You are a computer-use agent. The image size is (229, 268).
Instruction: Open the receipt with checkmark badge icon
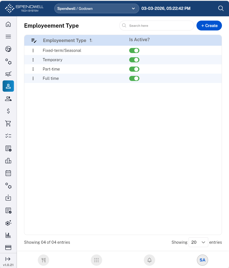tap(8, 210)
